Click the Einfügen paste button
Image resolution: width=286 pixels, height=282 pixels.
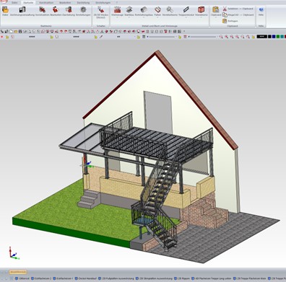230,21
